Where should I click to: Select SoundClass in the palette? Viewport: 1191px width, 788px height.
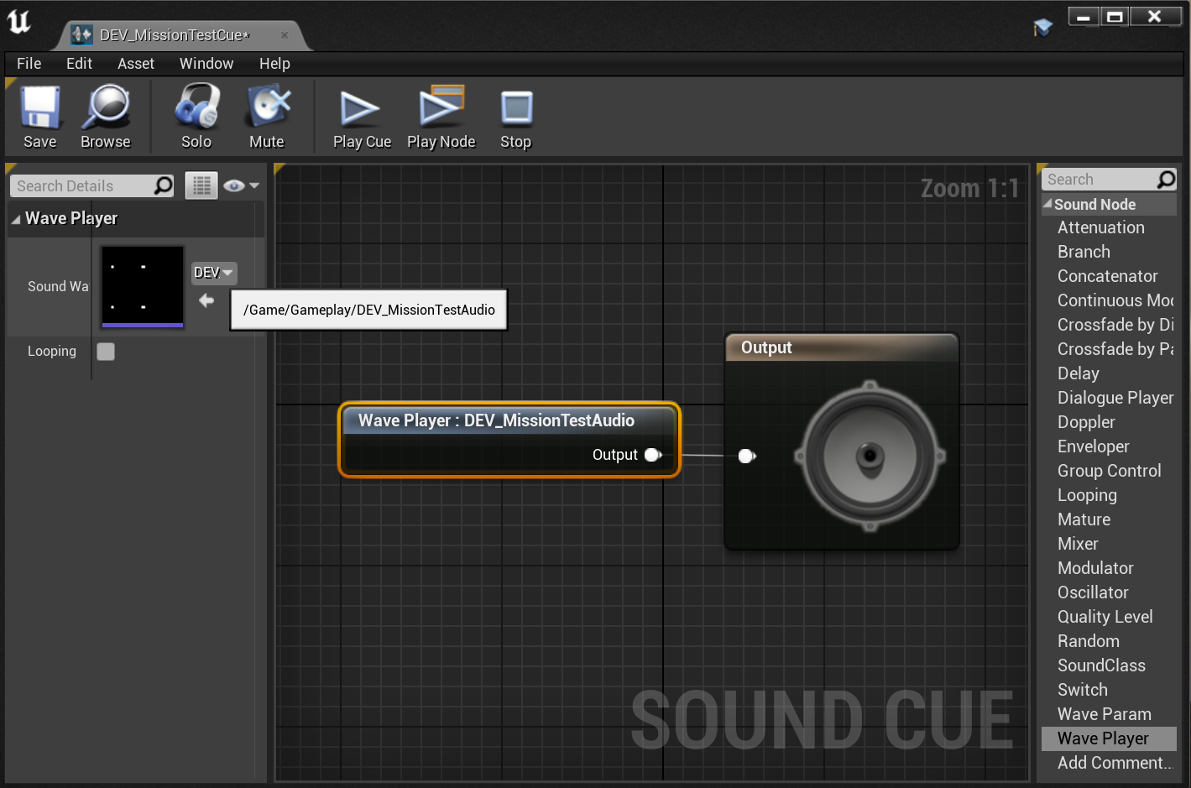coord(1101,665)
